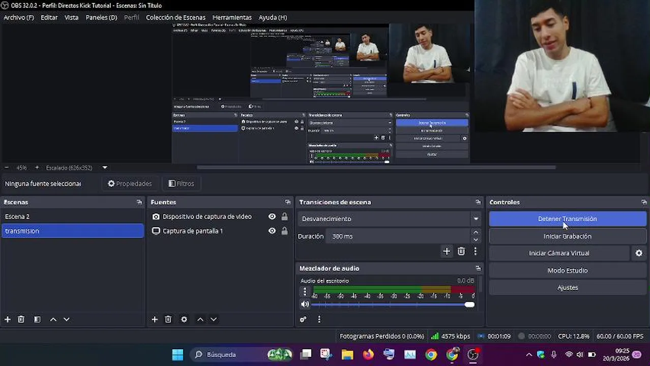Add a scene transition with plus icon
Image resolution: width=650 pixels, height=366 pixels.
click(x=447, y=251)
